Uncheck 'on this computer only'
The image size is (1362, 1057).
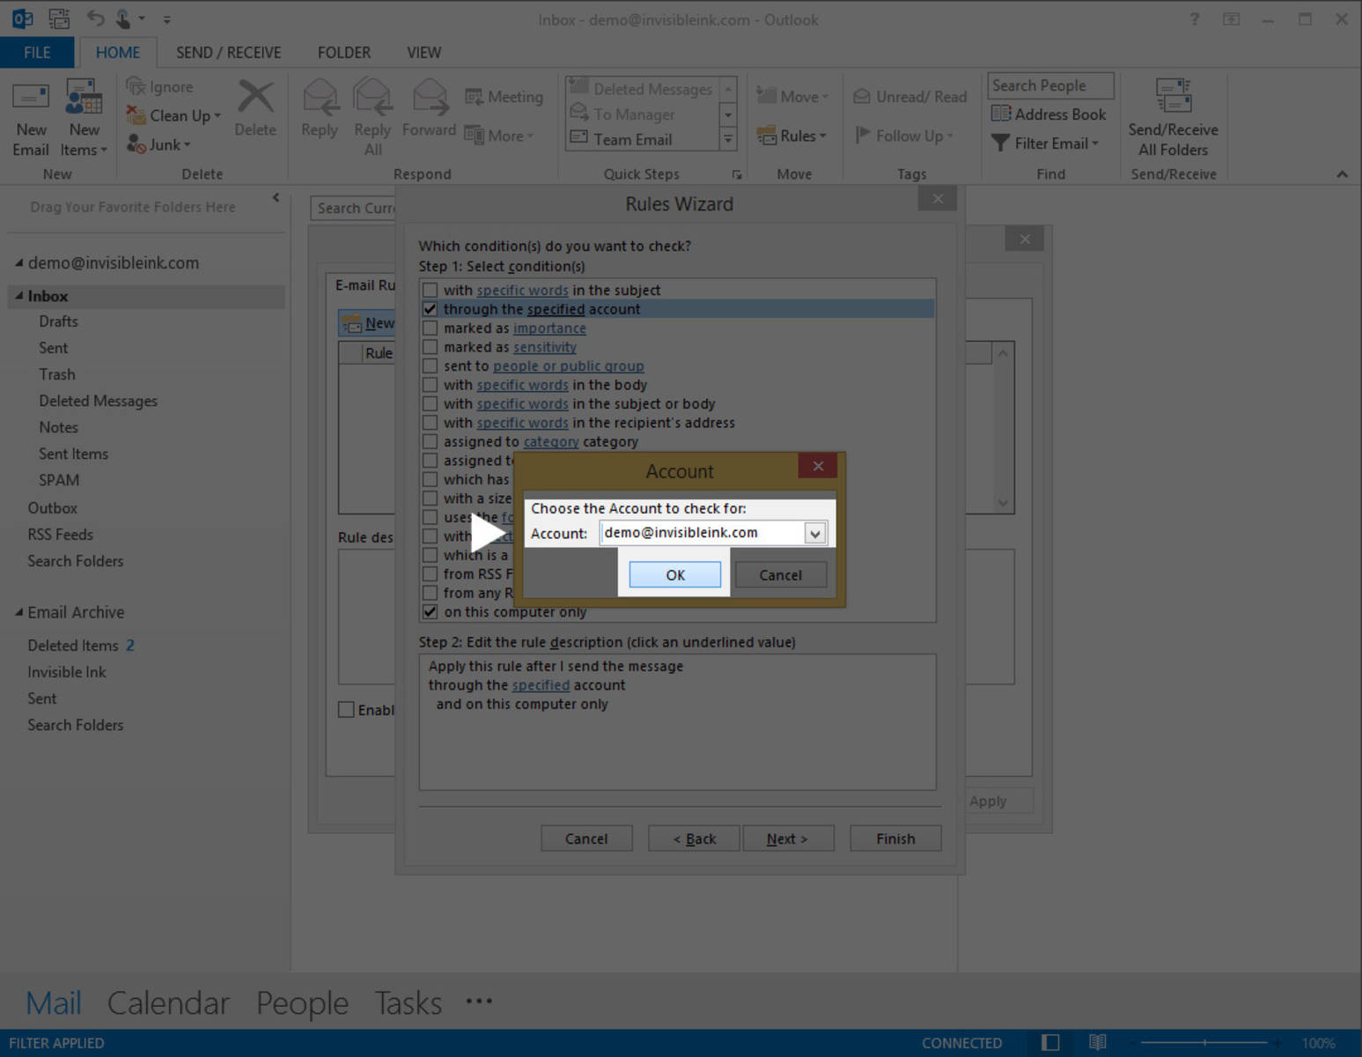tap(430, 611)
